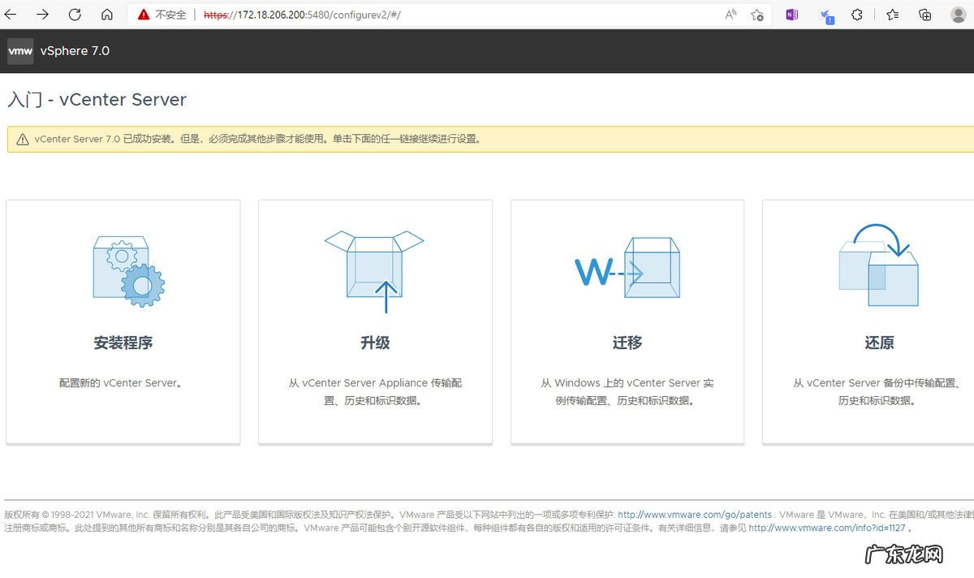974x578 pixels.
Task: Go to browser home page icon
Action: pos(107,15)
